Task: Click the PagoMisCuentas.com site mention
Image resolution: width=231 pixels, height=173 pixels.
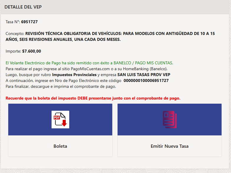Action: (x=90, y=69)
